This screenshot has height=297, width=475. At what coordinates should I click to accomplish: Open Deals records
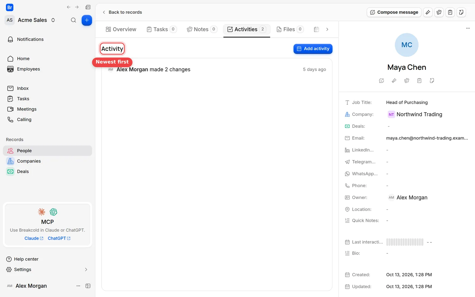(x=47, y=171)
